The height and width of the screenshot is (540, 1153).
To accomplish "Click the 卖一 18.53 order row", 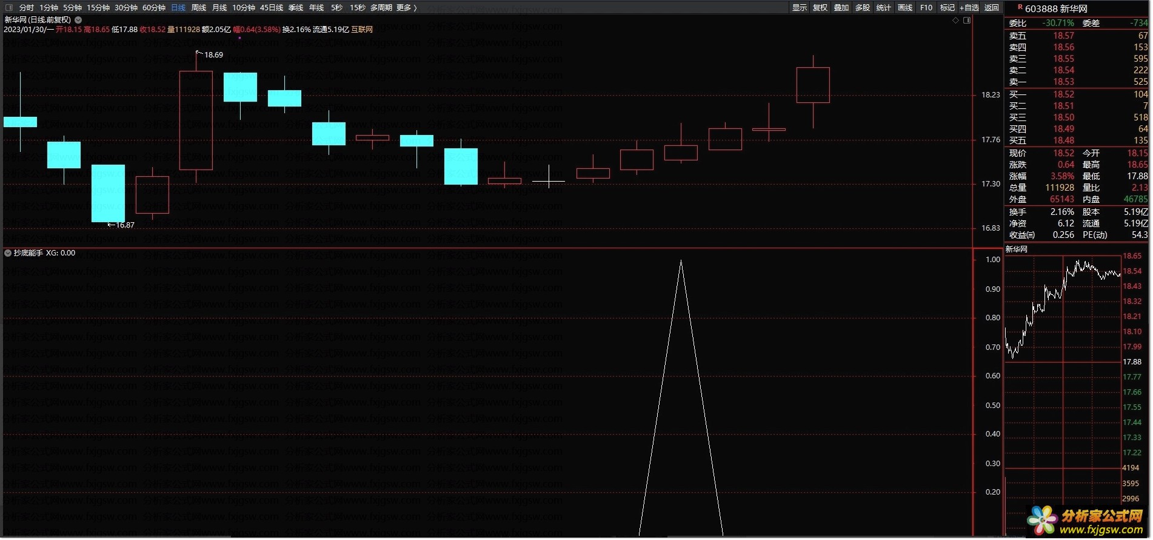I will (1078, 82).
